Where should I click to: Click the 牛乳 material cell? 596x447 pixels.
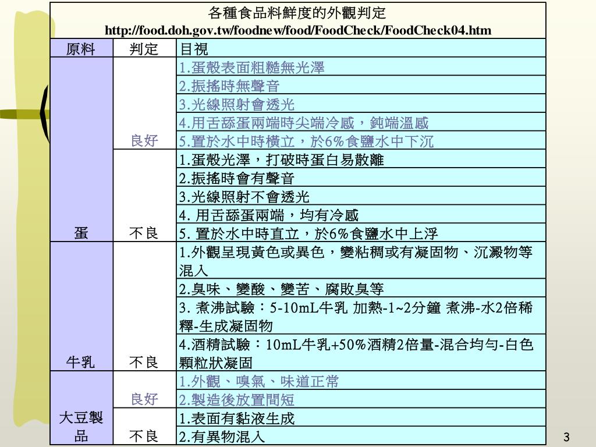[81, 306]
